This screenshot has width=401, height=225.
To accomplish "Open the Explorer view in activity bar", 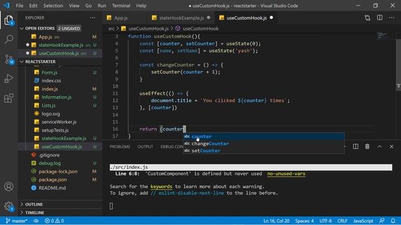I will coord(9,20).
